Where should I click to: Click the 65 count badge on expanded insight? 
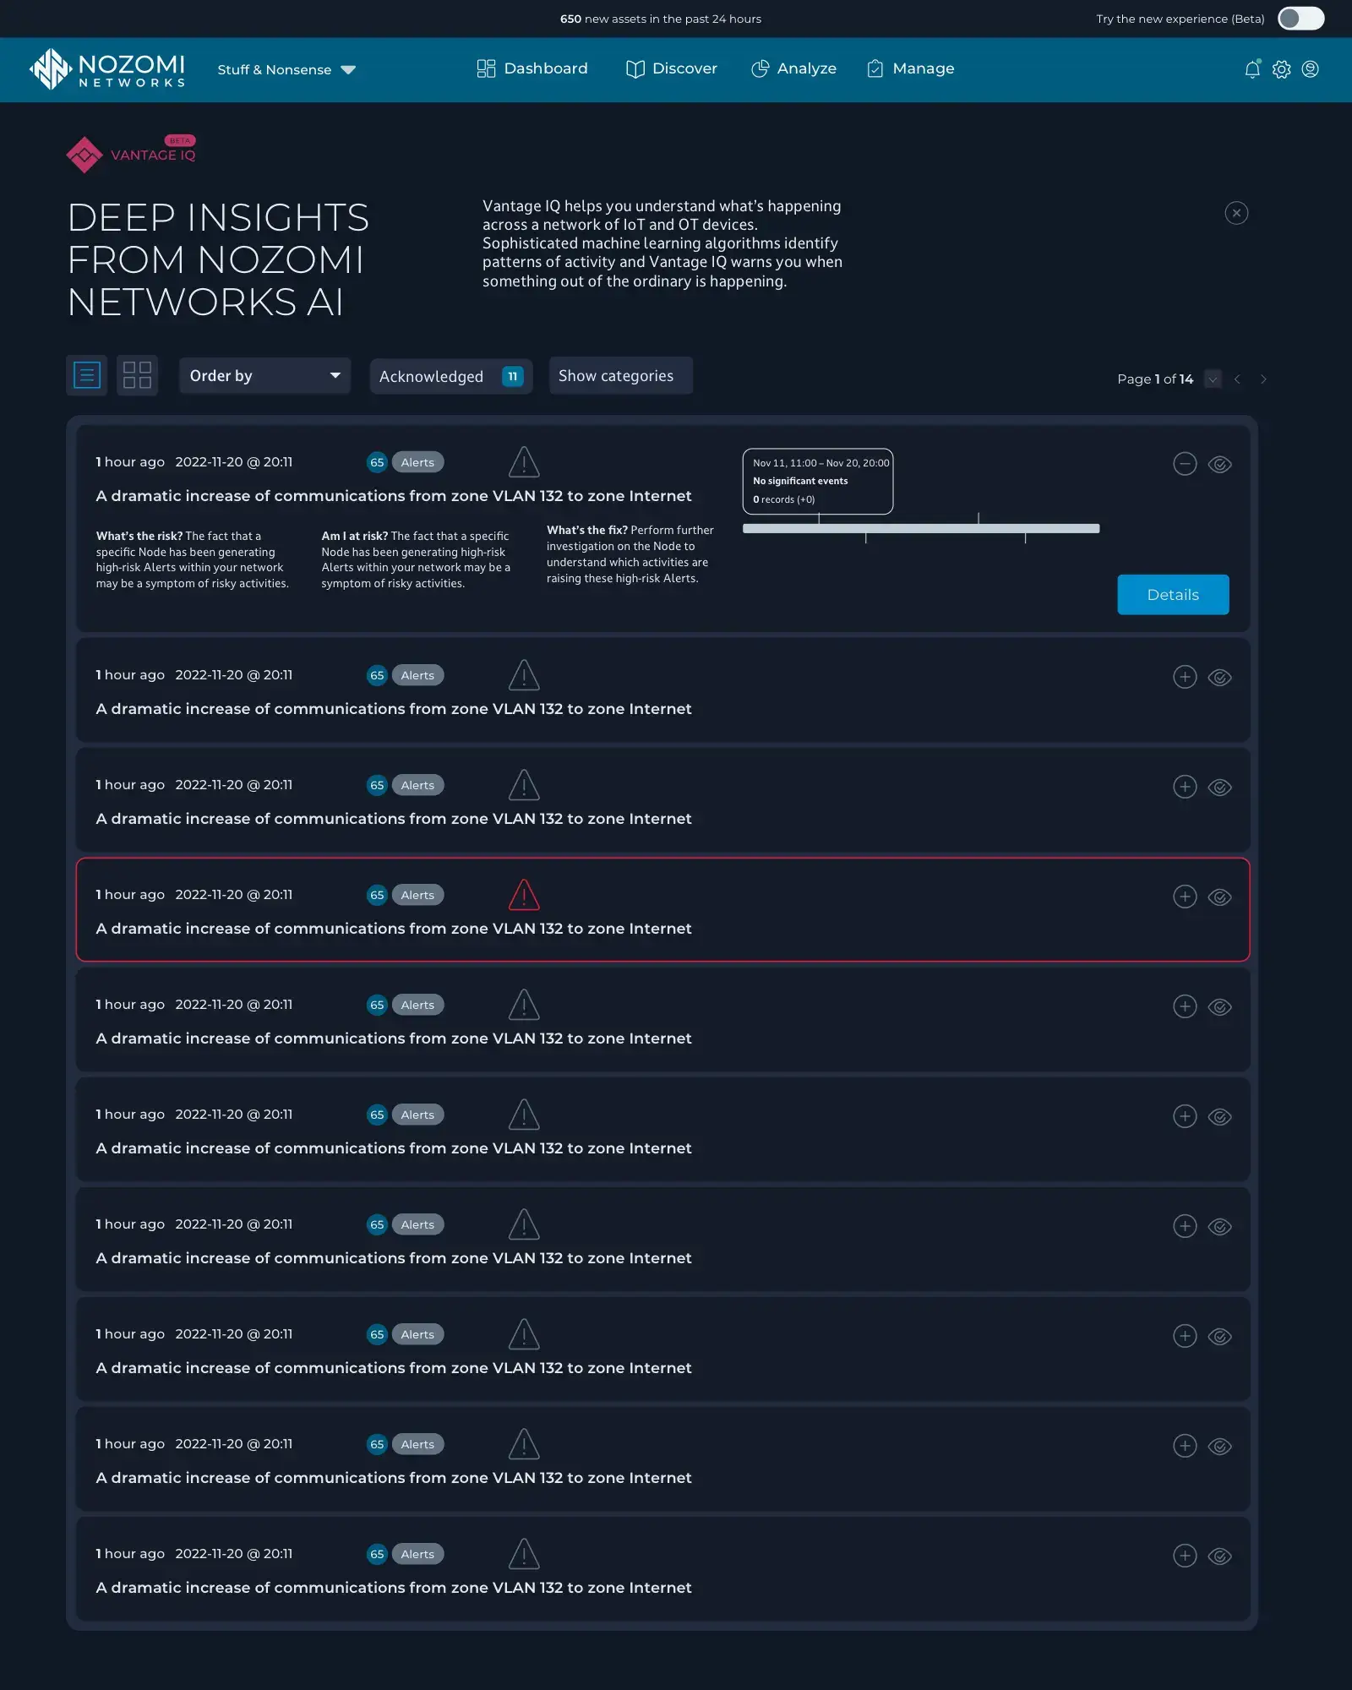(377, 462)
